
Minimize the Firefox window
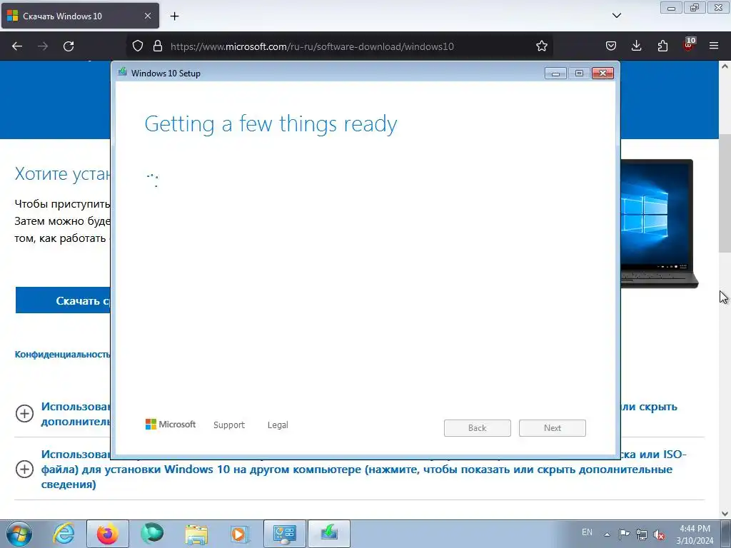pos(671,8)
